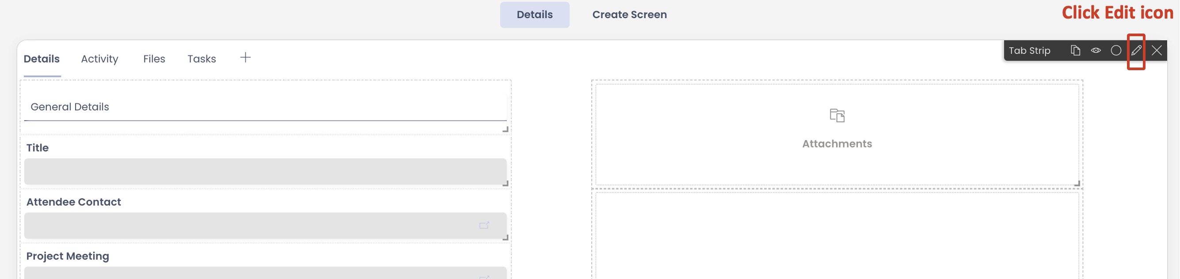The image size is (1180, 279).
Task: Click resize handle of Attendee Contact field
Action: (506, 238)
